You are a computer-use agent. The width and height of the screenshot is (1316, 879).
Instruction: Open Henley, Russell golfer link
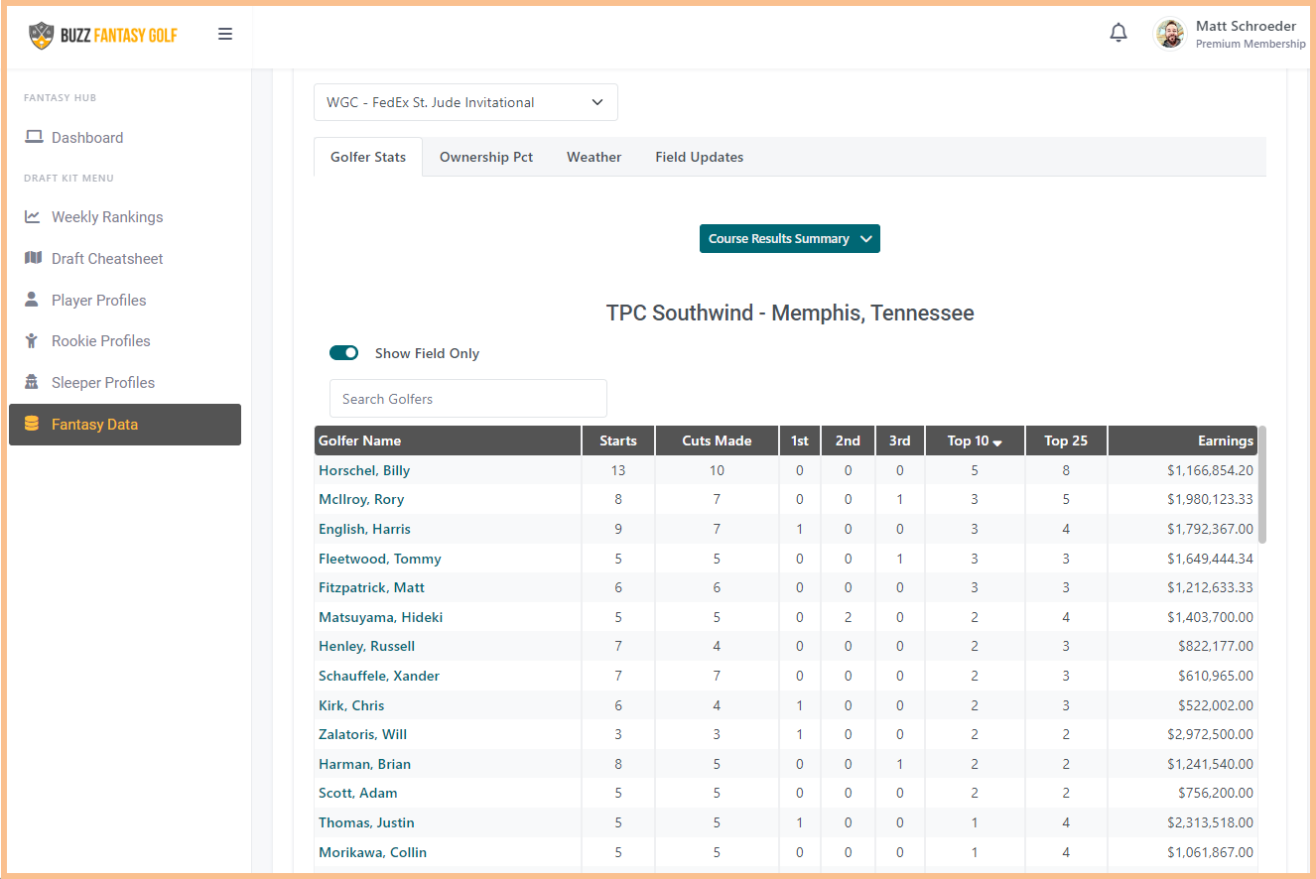[x=366, y=646]
